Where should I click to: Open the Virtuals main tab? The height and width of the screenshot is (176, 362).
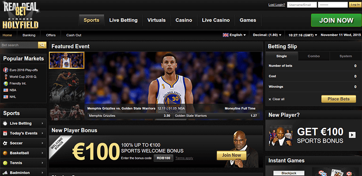(x=157, y=20)
